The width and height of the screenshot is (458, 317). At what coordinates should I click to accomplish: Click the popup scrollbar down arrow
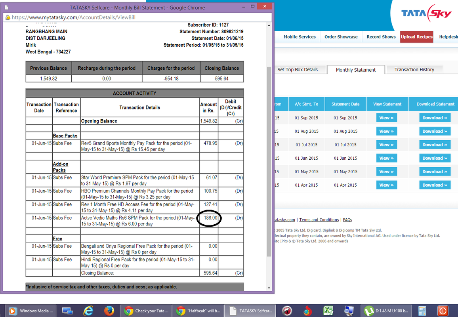[x=269, y=288]
